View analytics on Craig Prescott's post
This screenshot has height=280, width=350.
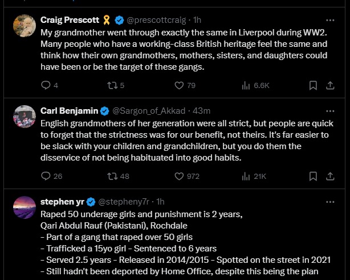click(247, 86)
